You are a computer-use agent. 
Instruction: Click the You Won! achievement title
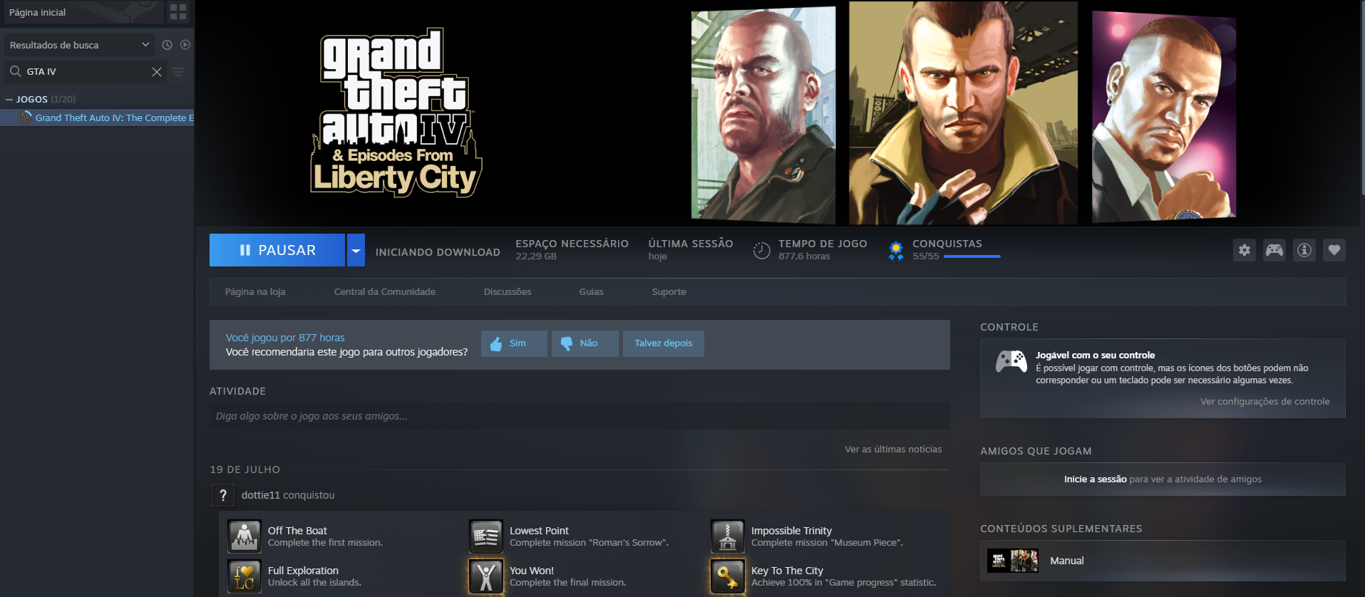pos(532,571)
